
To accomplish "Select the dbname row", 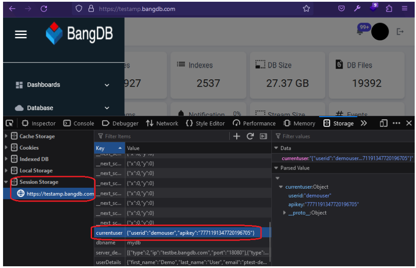I will (182, 242).
